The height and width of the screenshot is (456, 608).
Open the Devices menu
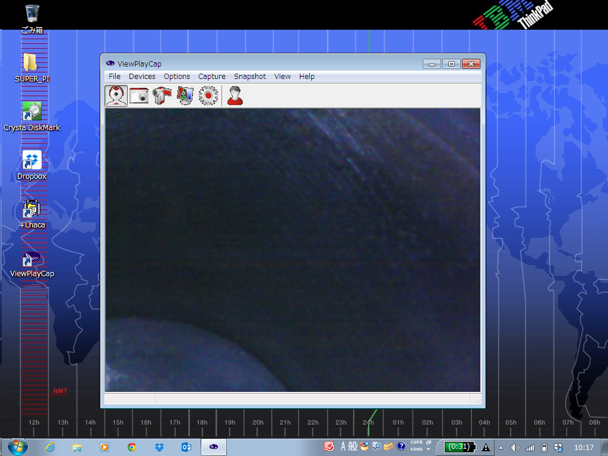coord(142,77)
